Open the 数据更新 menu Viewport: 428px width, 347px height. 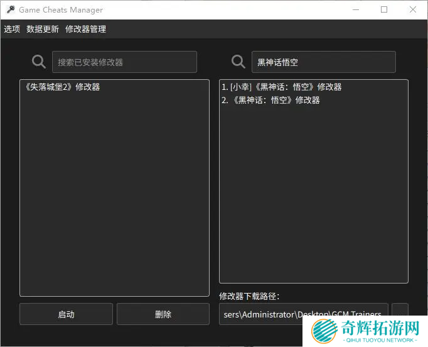point(43,29)
